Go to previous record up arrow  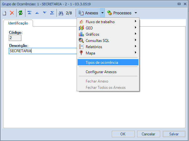(x=37, y=13)
